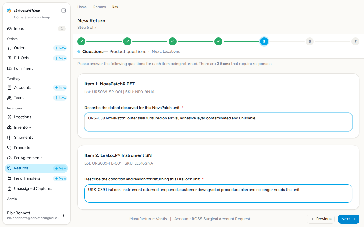Open Orders via shopping cart icon
Screen dimensions: 364x227
tap(9, 48)
